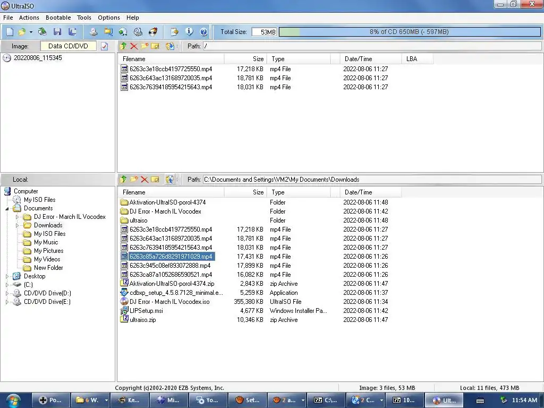Viewport: 544px width, 408px height.
Task: Click the Help question mark icon
Action: [203, 32]
